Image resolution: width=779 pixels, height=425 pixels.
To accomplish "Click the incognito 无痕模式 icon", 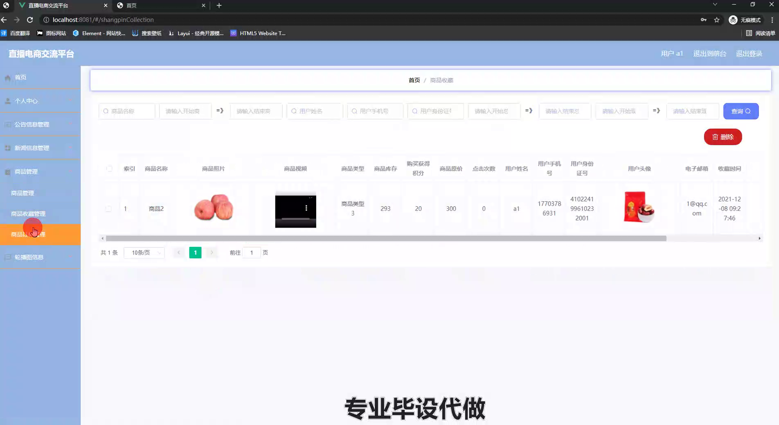I will (x=745, y=20).
